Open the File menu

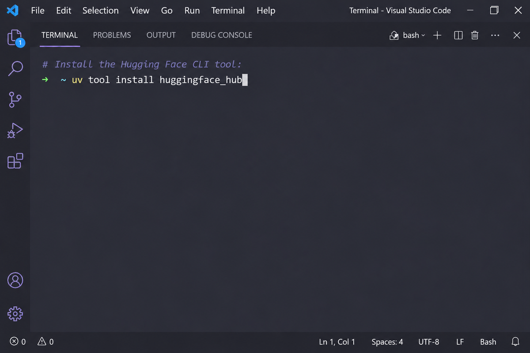(38, 11)
